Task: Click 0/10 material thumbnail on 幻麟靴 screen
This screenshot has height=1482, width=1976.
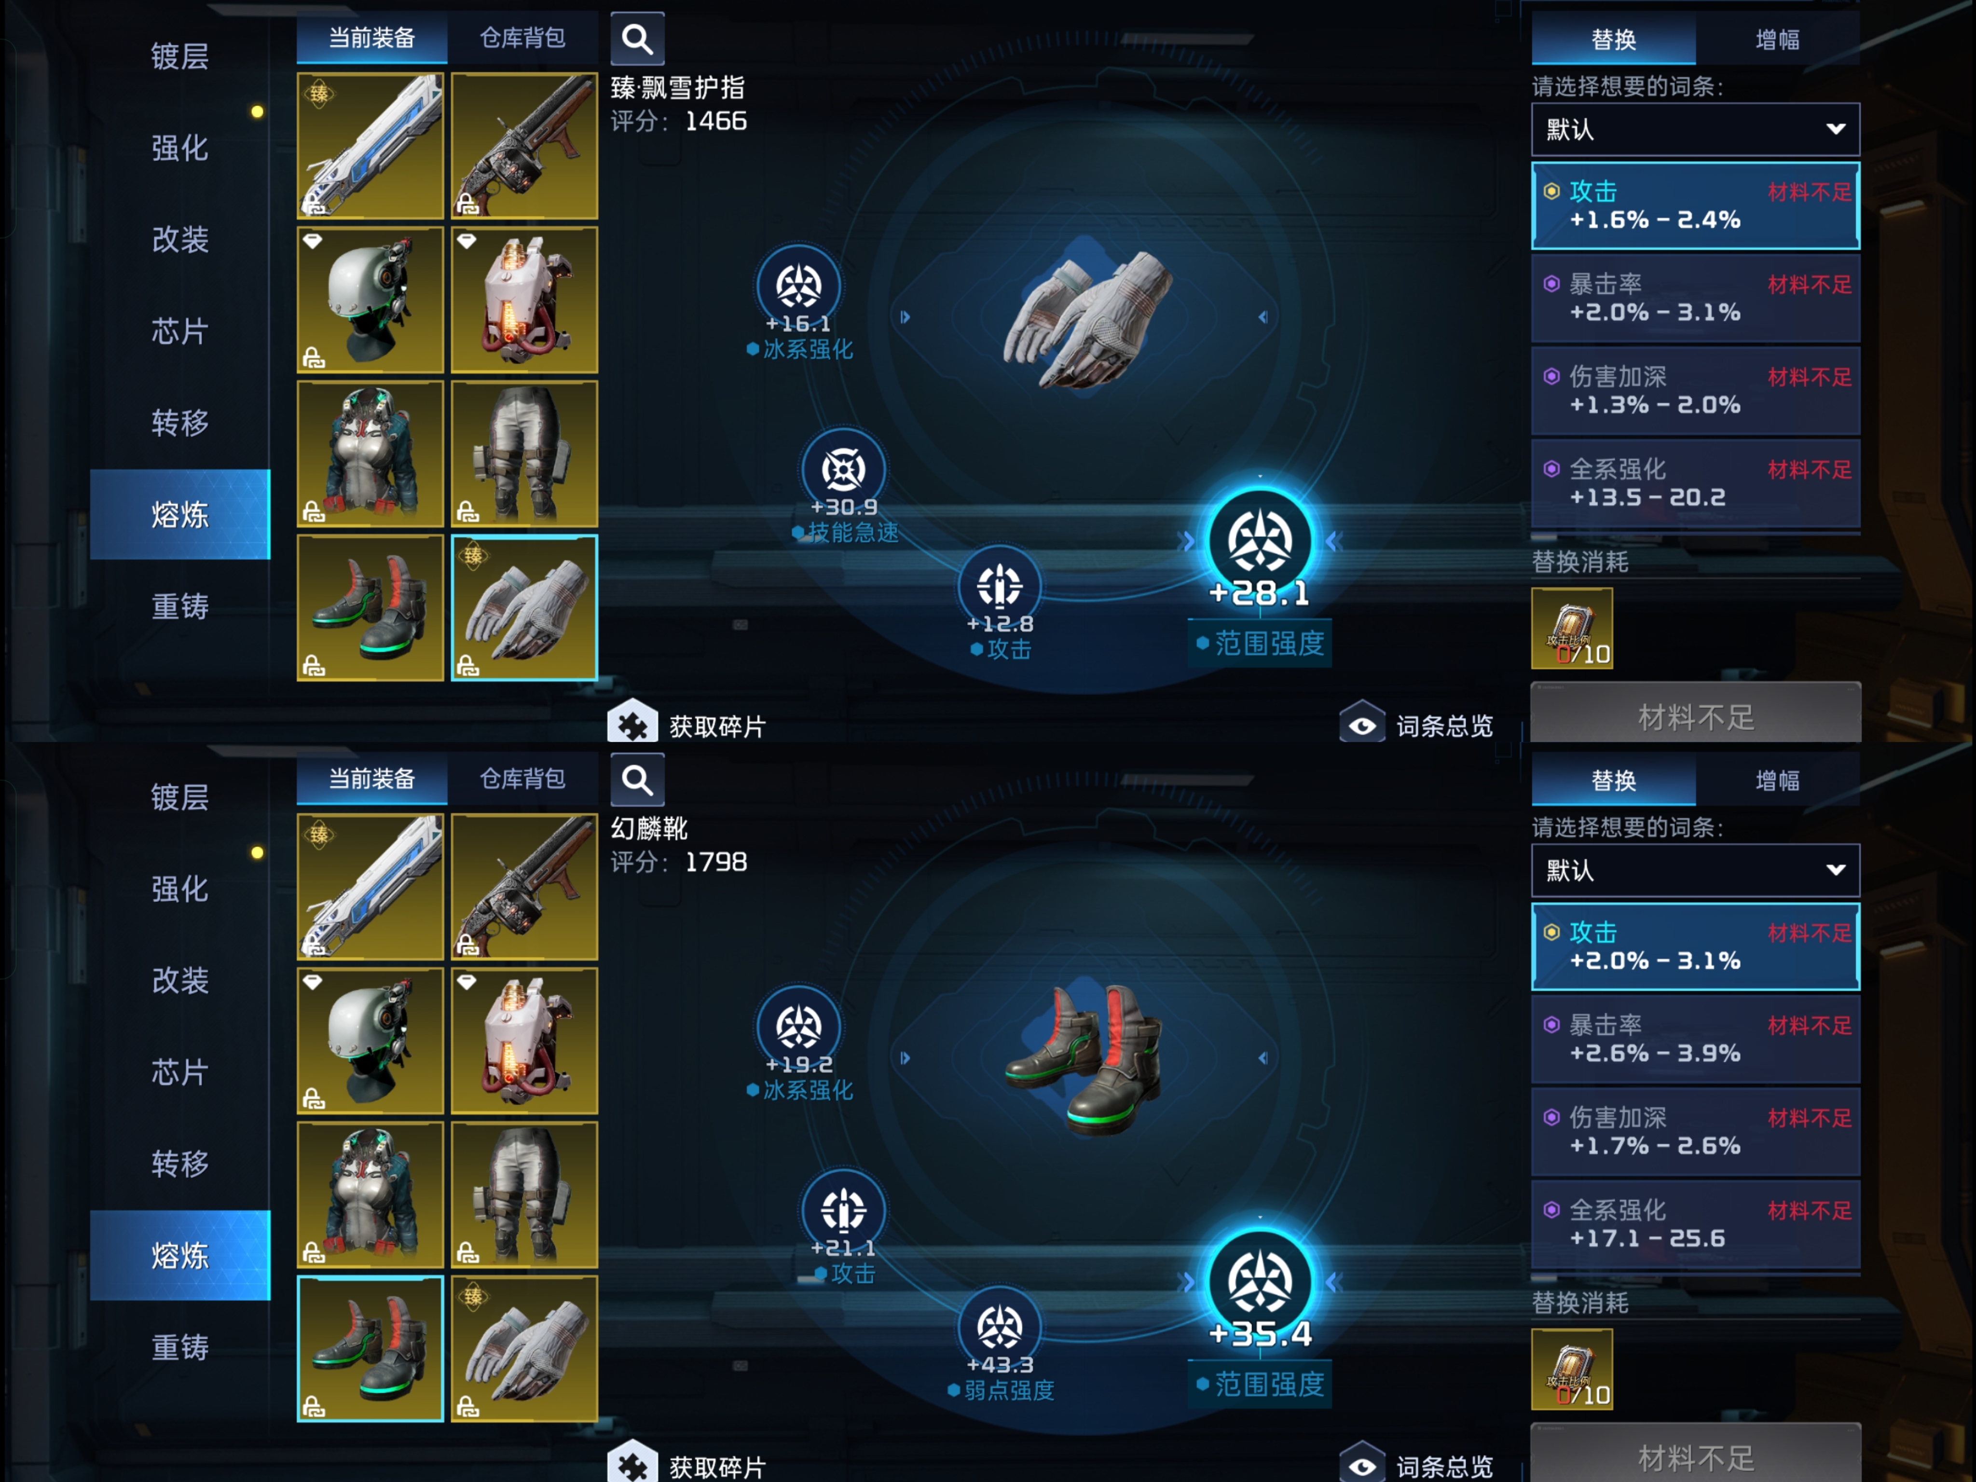Action: pos(1571,1369)
